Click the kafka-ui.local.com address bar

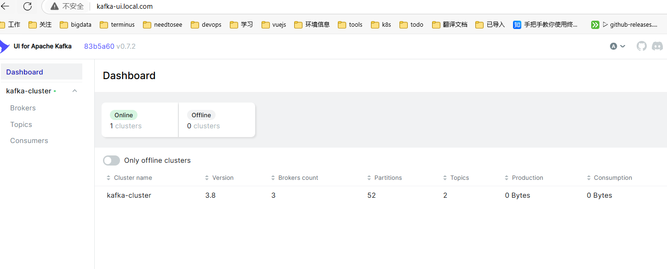point(125,6)
